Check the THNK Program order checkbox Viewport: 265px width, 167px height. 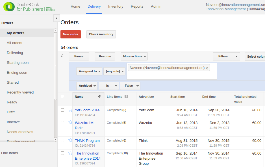click(62, 140)
